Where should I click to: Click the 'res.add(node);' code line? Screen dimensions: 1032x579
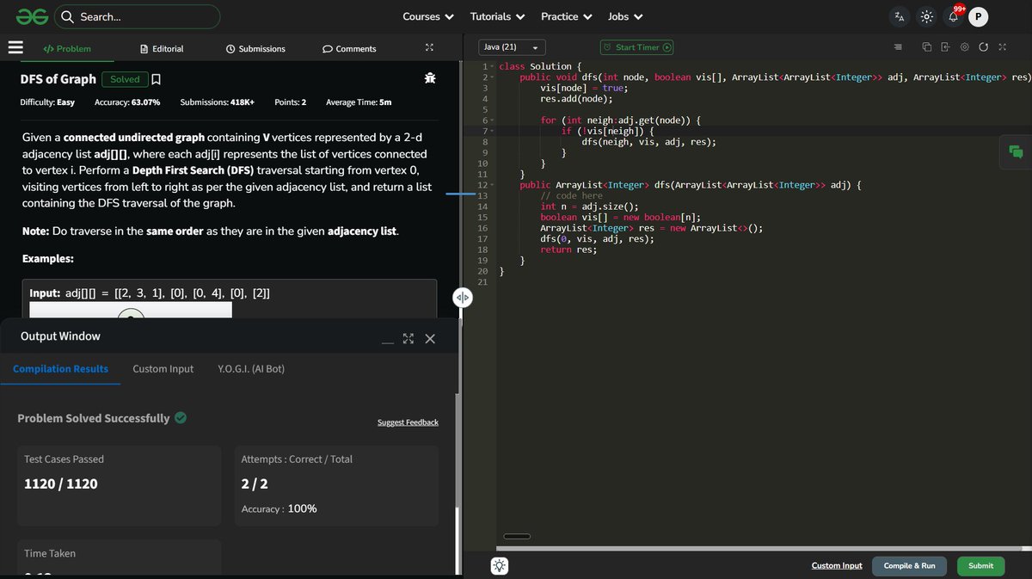(x=576, y=99)
